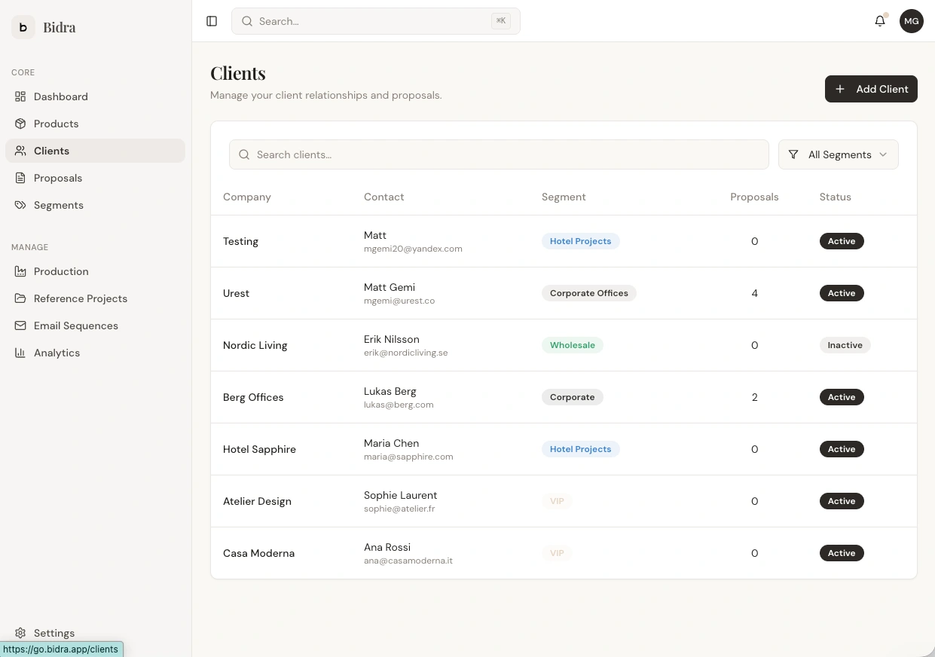The width and height of the screenshot is (935, 657).
Task: Open the Production section
Action: (61, 271)
